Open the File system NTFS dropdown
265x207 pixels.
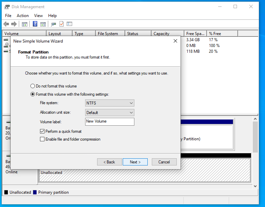[109, 103]
